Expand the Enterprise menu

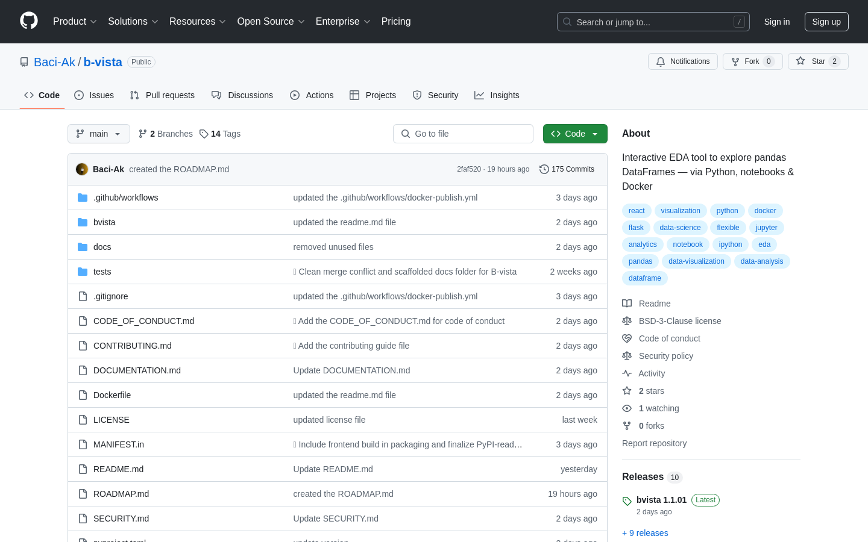click(x=343, y=21)
